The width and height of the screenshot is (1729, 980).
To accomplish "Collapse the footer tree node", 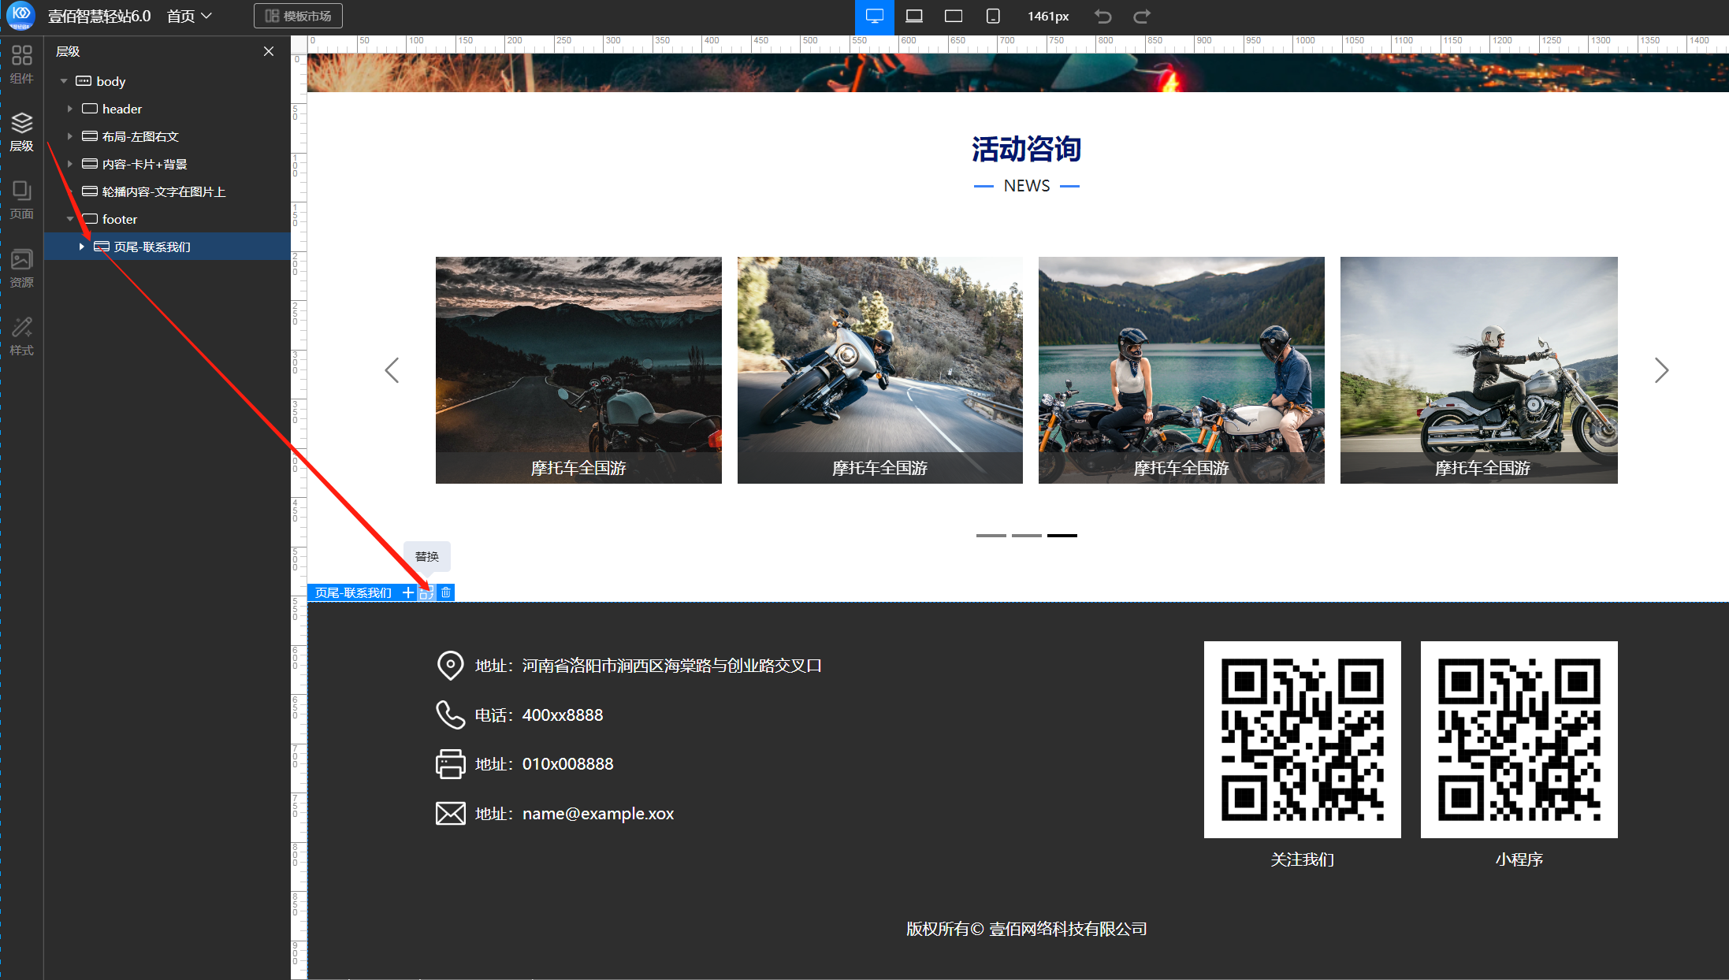I will tap(70, 219).
